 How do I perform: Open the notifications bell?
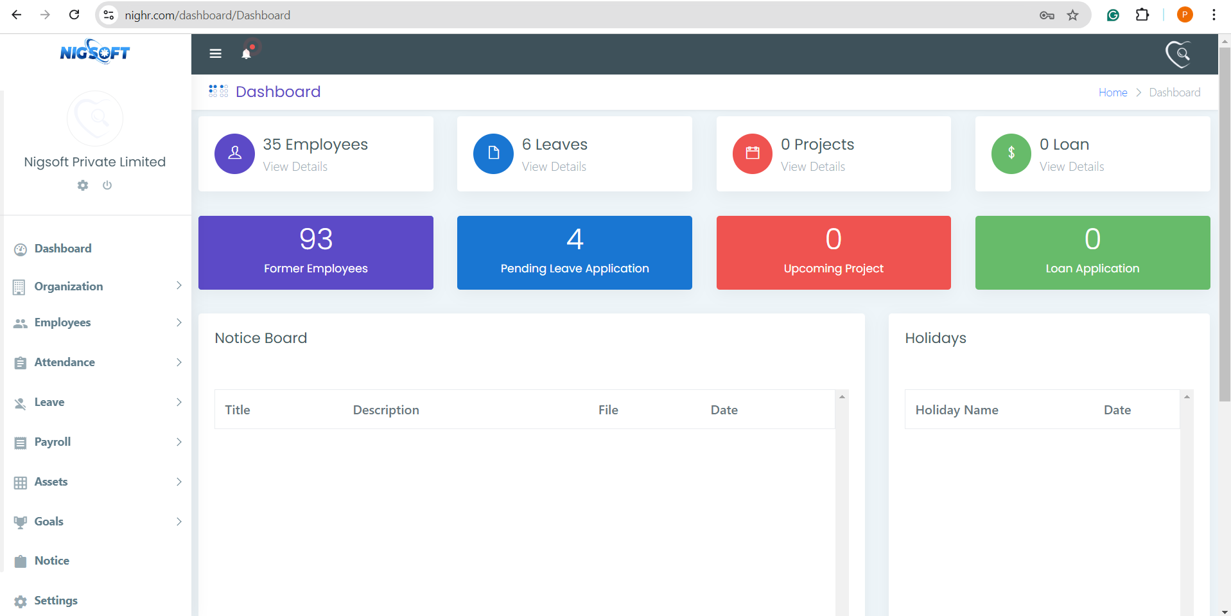246,54
